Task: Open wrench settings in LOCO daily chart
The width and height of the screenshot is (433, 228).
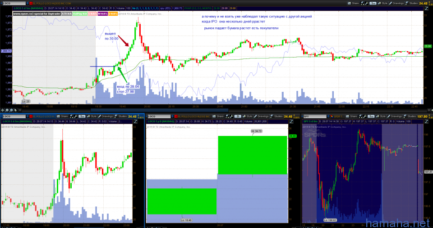Action: (231, 116)
